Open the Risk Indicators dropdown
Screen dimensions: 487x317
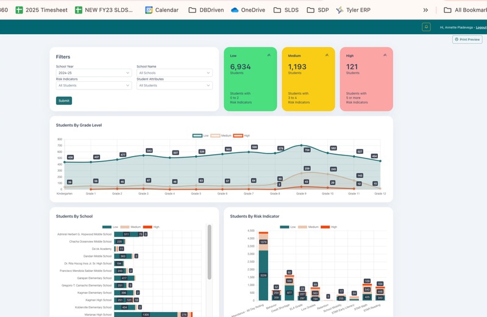(94, 85)
